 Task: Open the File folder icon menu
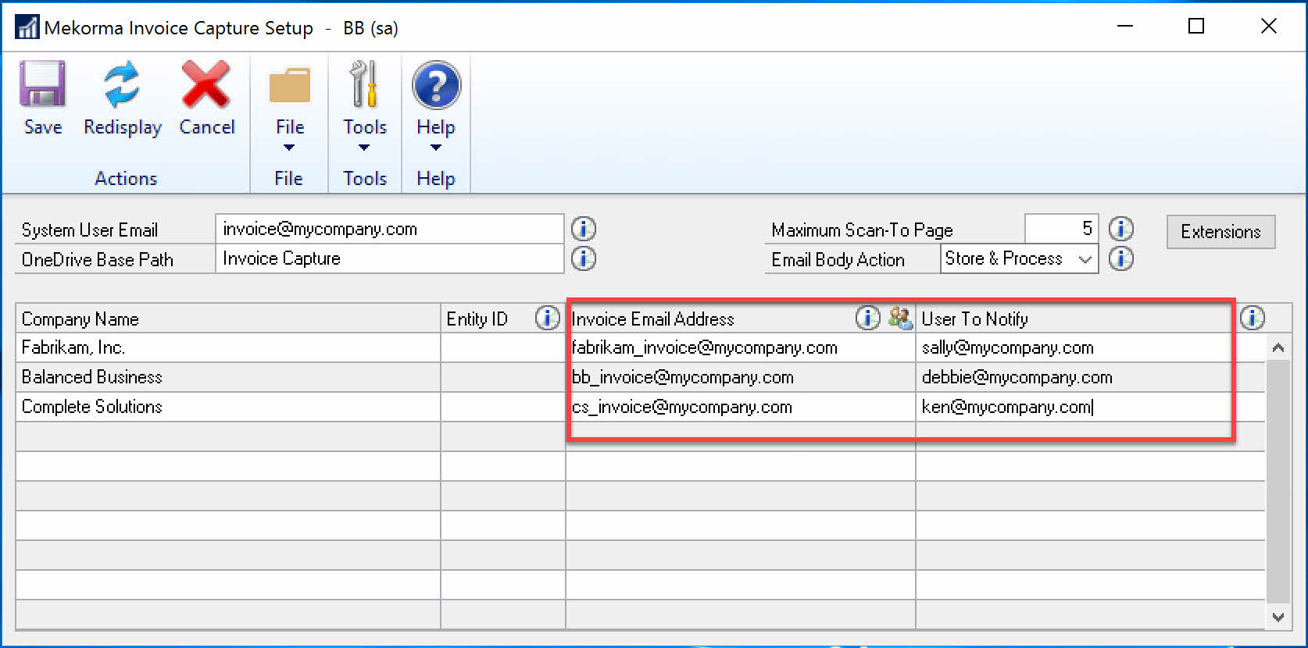[x=290, y=86]
